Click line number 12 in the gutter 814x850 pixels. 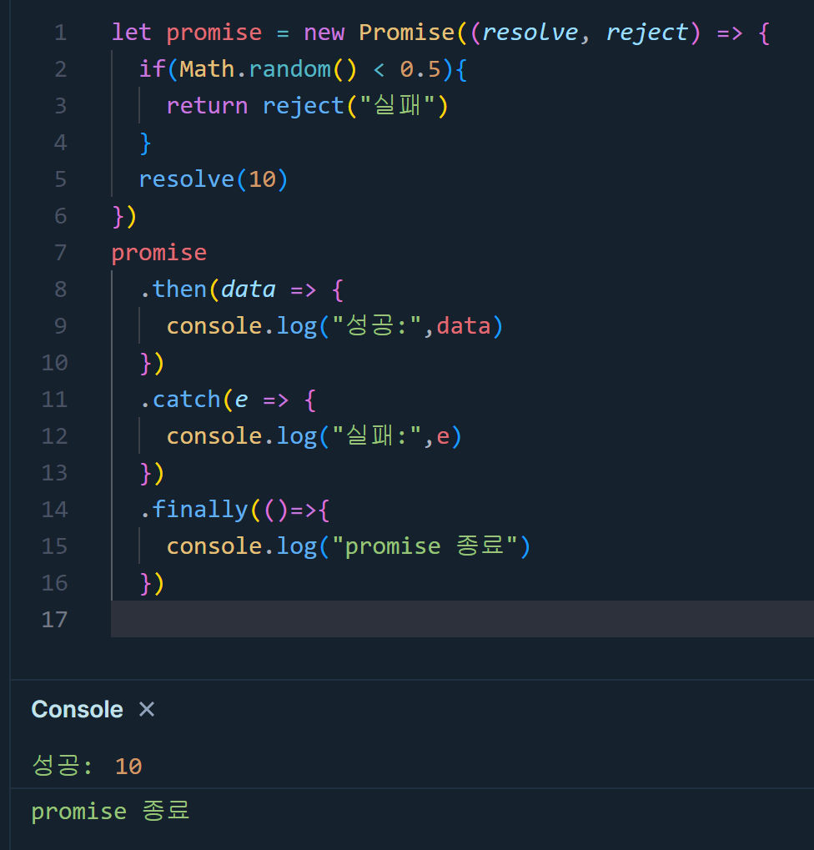click(x=55, y=436)
